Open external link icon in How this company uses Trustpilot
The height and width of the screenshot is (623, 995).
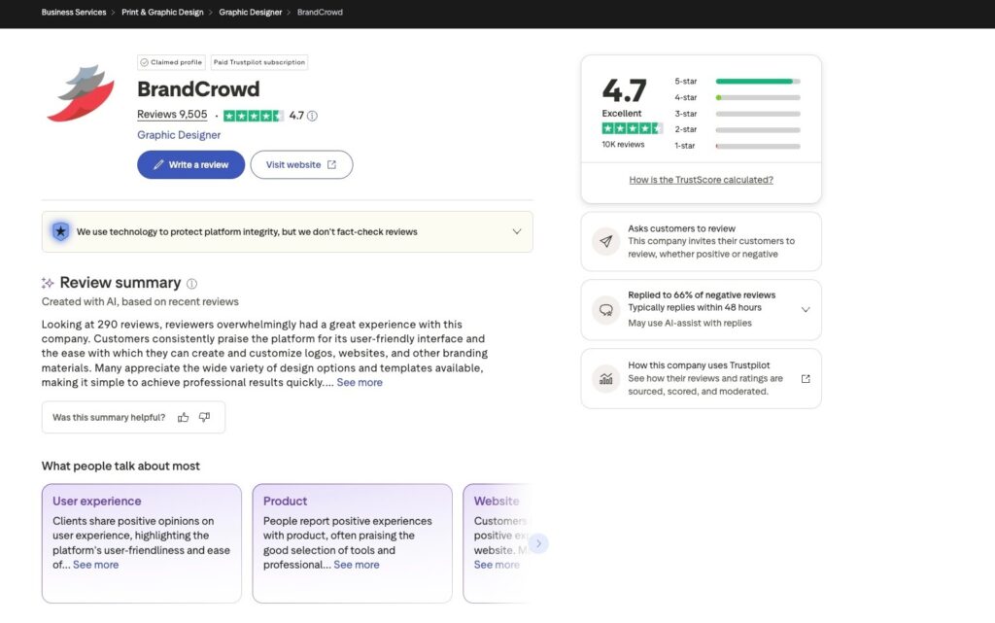click(x=806, y=379)
